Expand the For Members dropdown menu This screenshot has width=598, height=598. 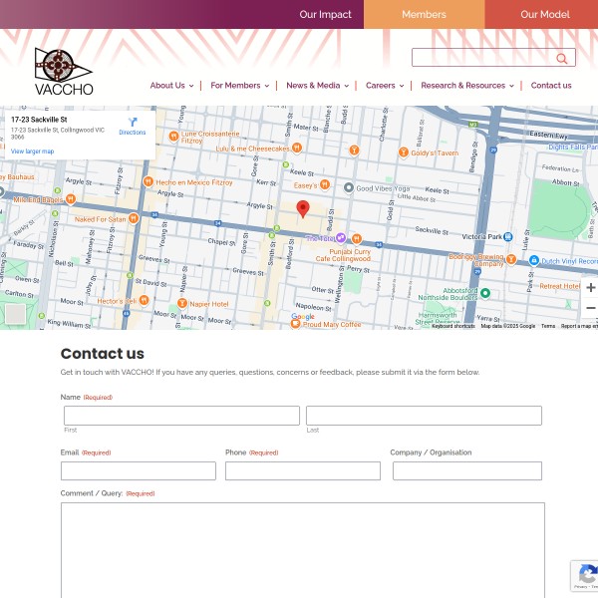[238, 86]
